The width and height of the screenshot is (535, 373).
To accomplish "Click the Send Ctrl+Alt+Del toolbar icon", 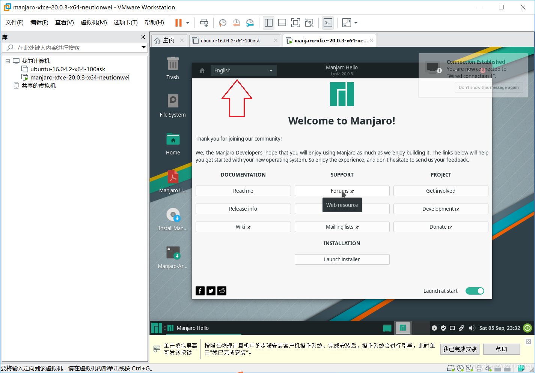I will (x=204, y=23).
